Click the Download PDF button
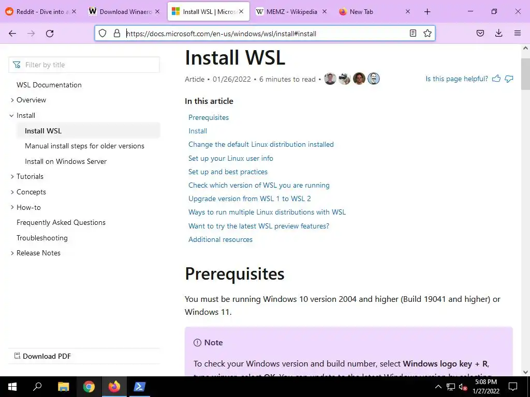Image resolution: width=530 pixels, height=397 pixels. (x=42, y=356)
